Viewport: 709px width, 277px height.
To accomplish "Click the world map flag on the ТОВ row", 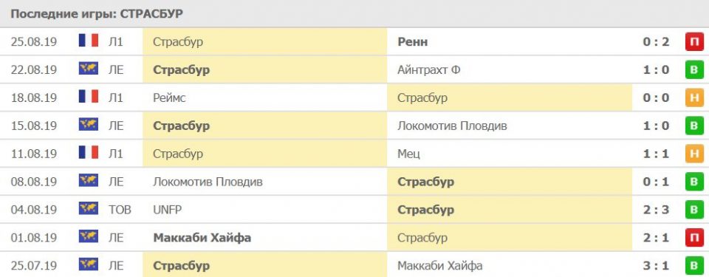I will [x=89, y=208].
